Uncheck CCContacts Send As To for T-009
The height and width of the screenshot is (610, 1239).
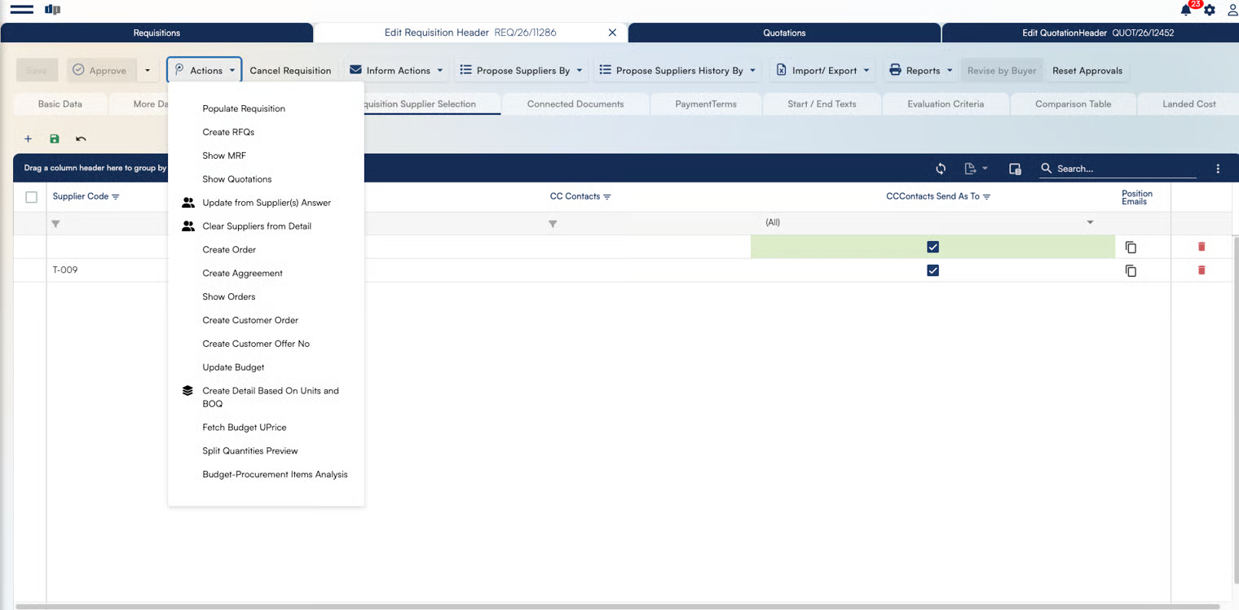pyautogui.click(x=933, y=270)
